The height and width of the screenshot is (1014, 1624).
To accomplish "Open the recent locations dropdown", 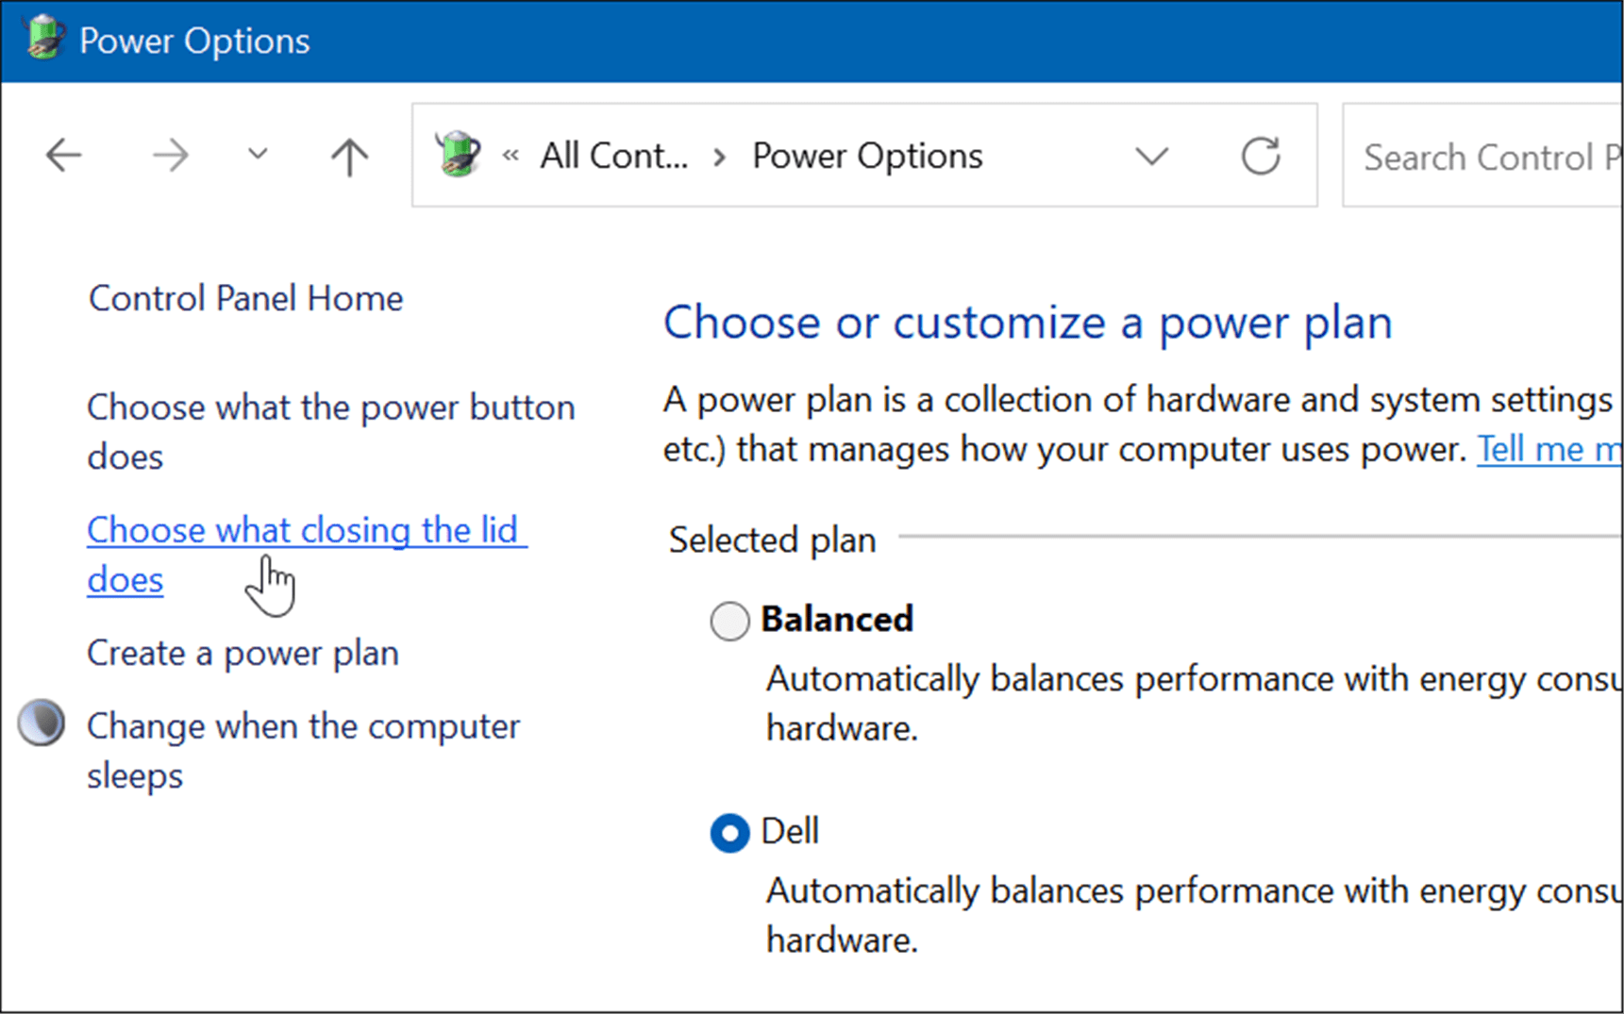I will [258, 156].
